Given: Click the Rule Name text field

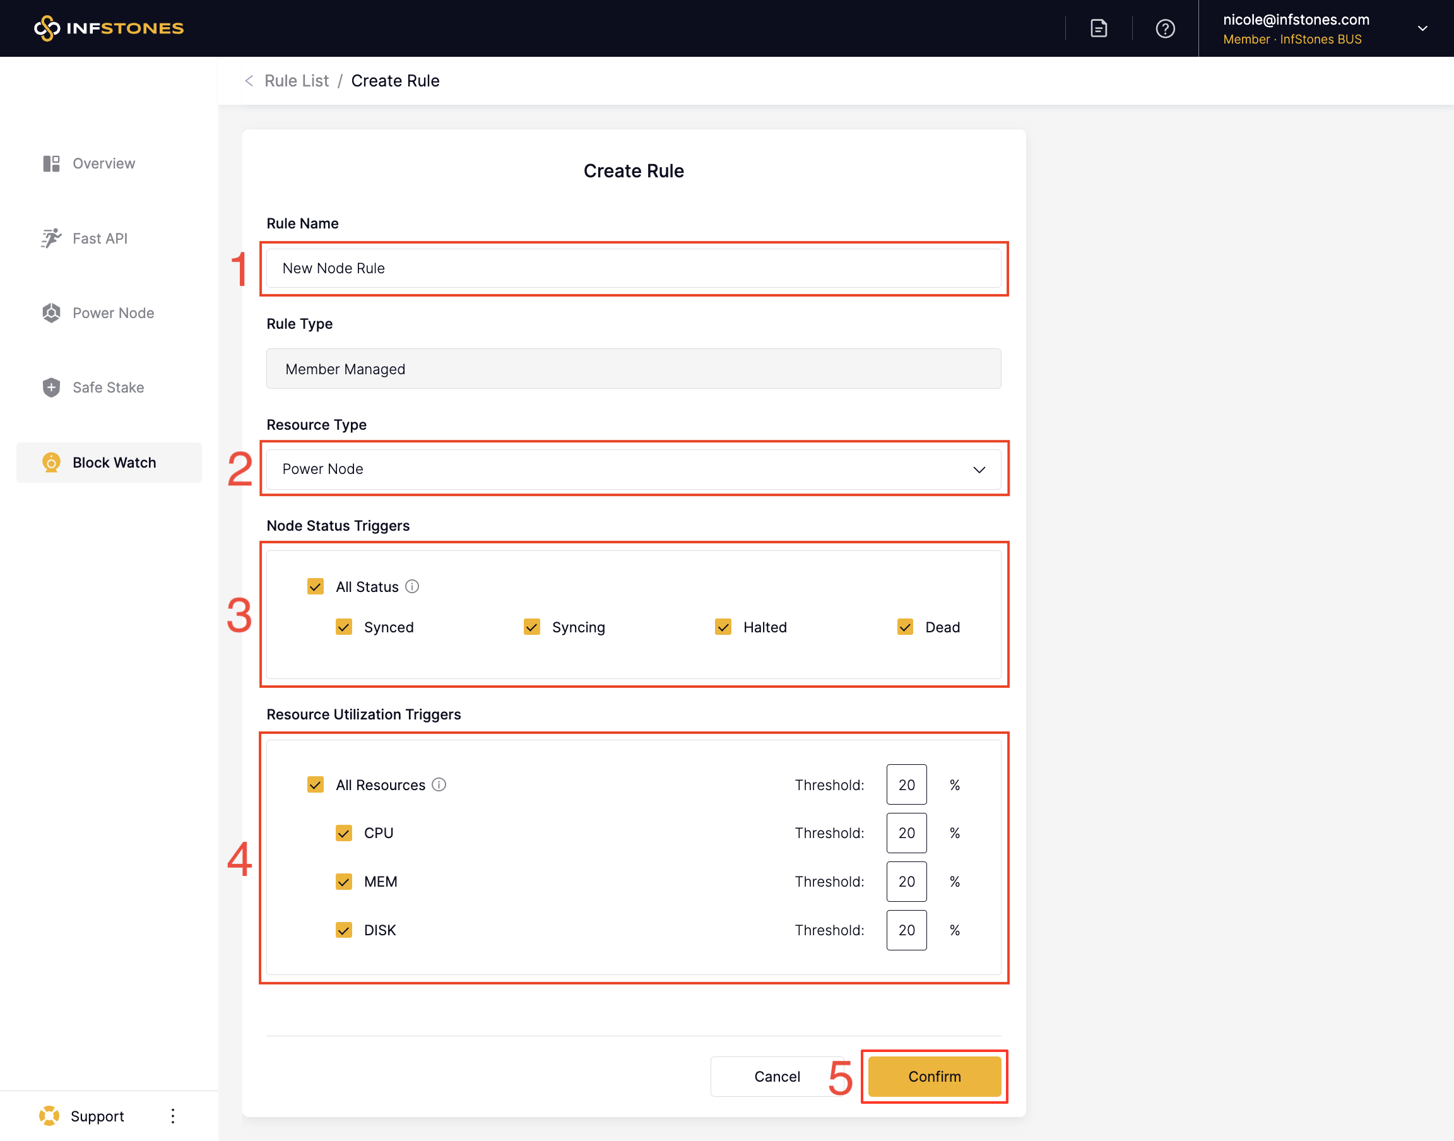Looking at the screenshot, I should point(633,268).
